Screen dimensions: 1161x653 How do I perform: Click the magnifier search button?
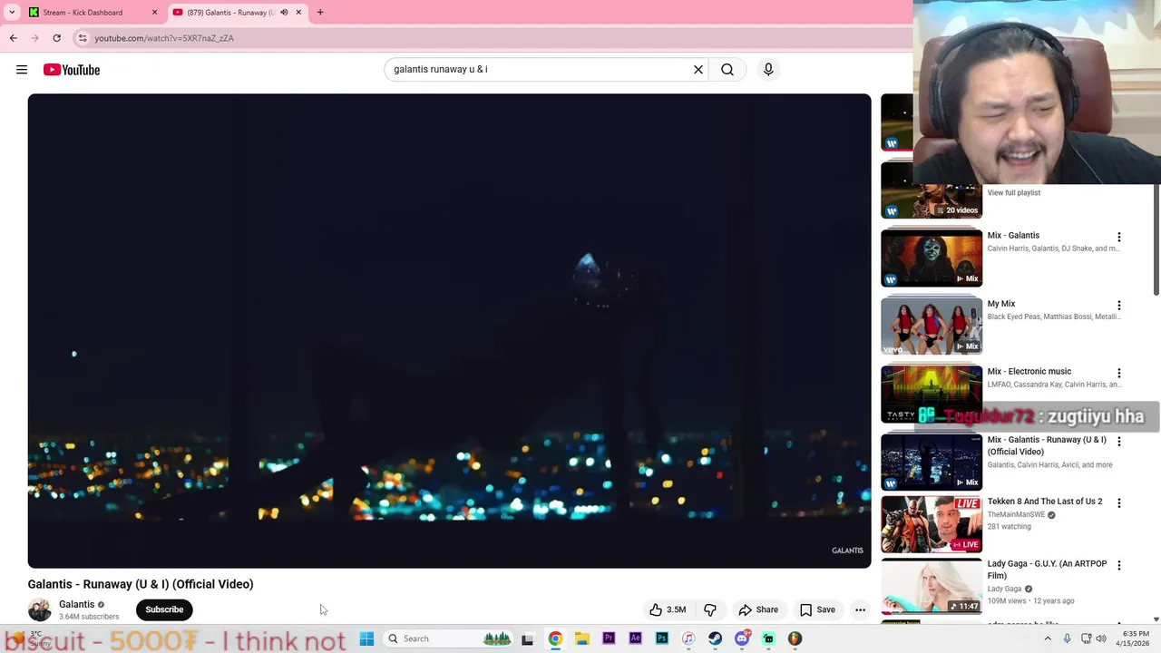(x=727, y=70)
